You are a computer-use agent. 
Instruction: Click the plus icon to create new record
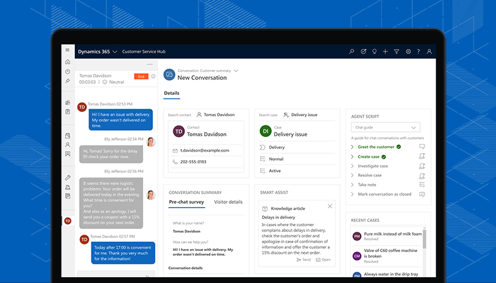(385, 51)
